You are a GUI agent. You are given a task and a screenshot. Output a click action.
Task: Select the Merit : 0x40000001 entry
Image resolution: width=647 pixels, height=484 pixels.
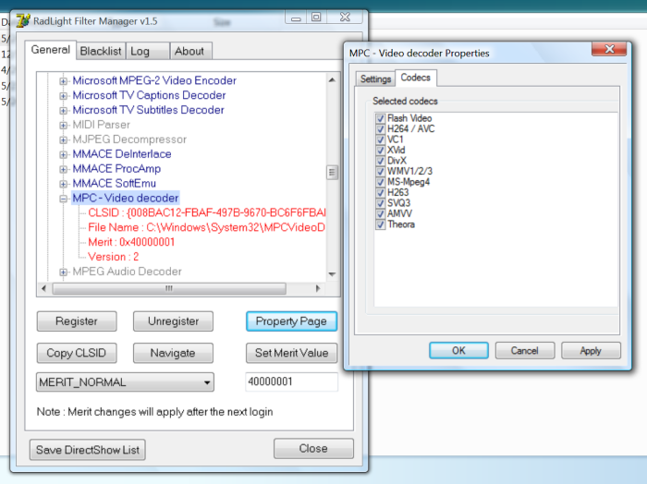131,242
